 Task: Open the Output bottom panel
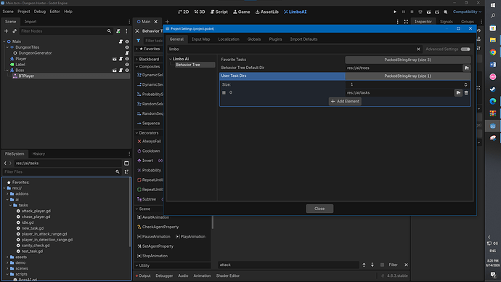(x=143, y=275)
